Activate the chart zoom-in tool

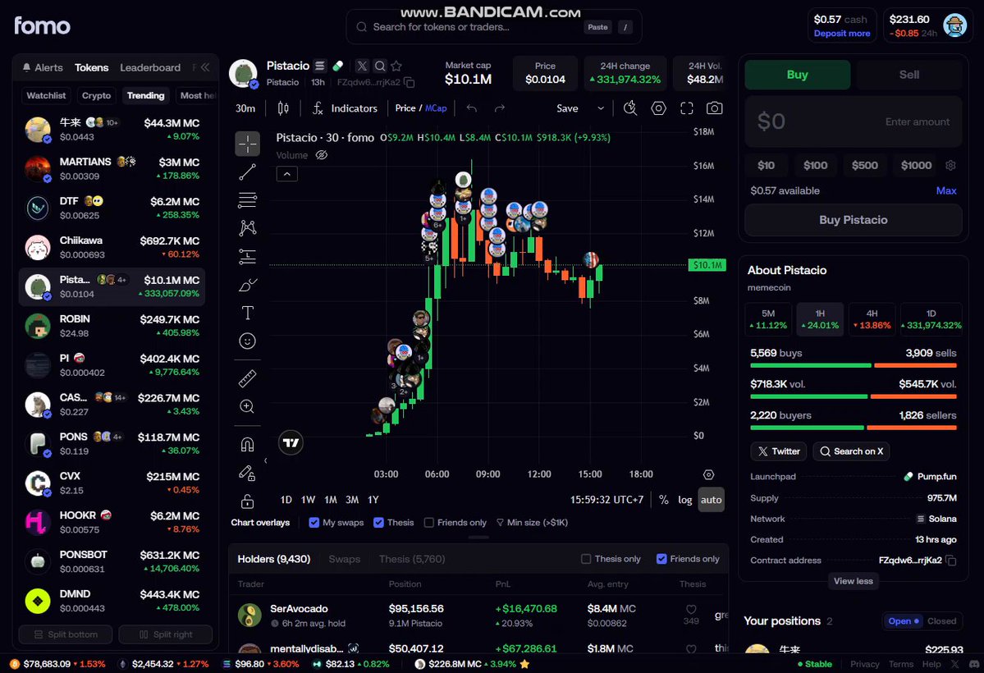click(247, 406)
